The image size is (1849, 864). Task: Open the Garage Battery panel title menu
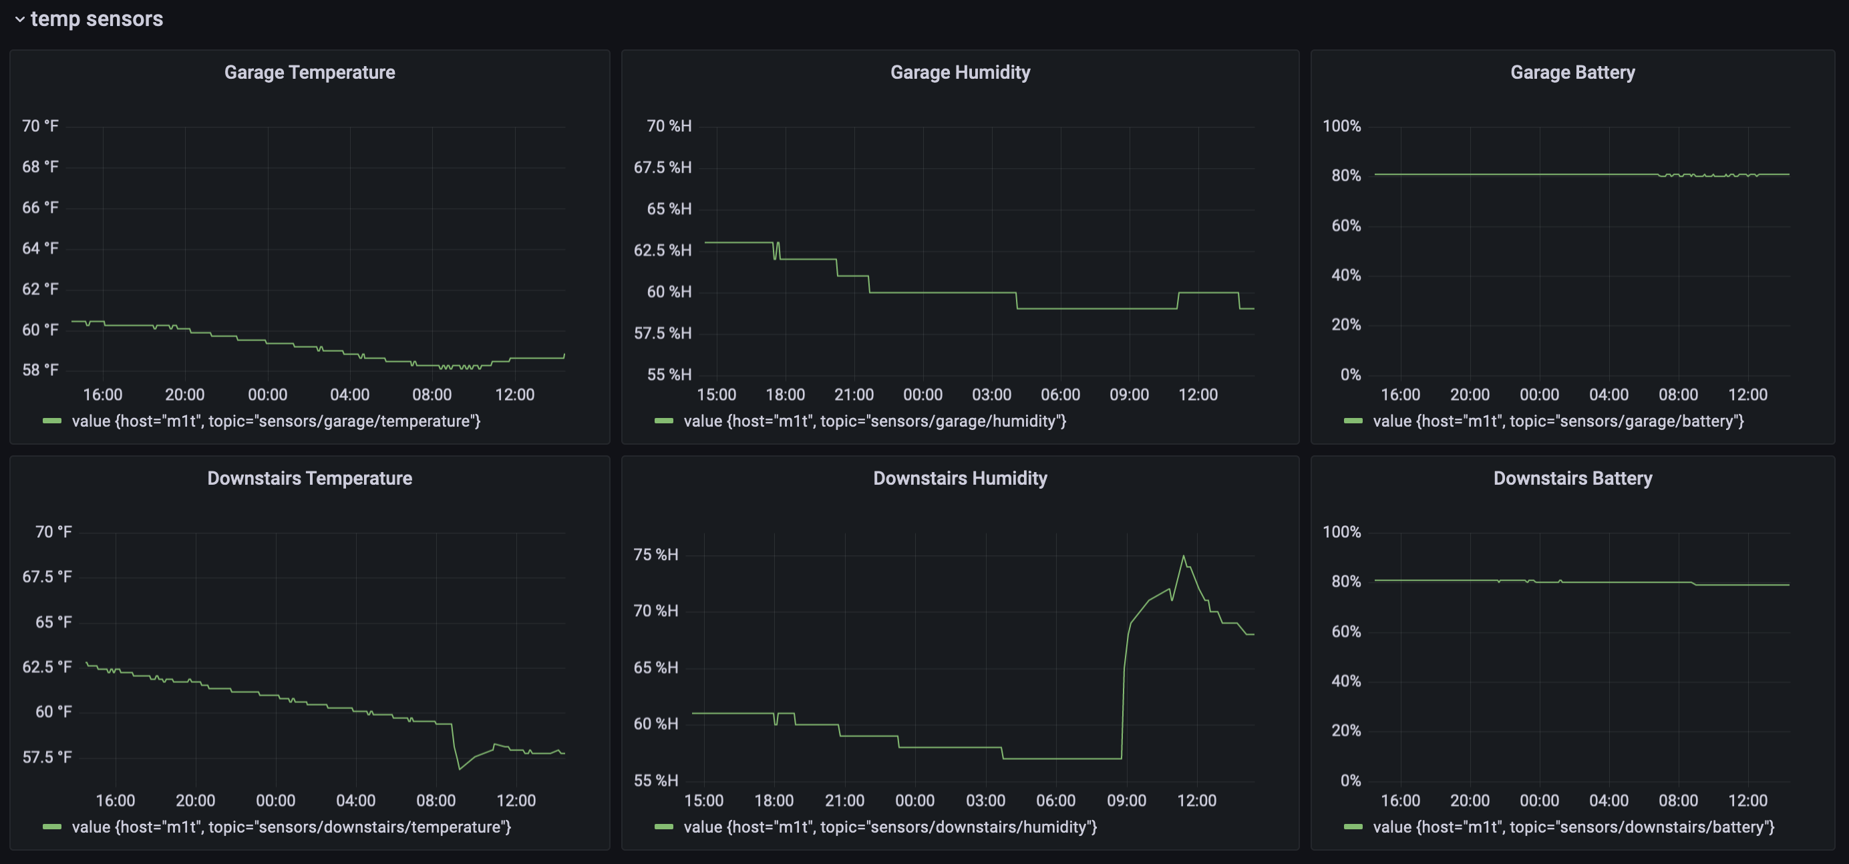[x=1572, y=73]
